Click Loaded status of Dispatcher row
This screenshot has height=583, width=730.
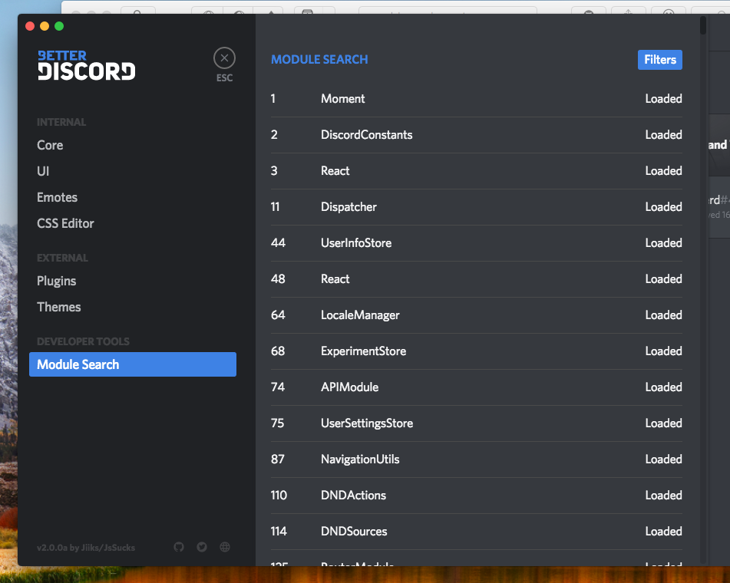(663, 207)
